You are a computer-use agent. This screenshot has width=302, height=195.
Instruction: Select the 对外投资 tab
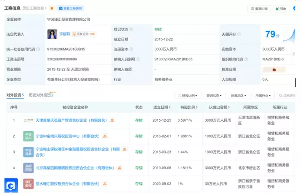15,95
